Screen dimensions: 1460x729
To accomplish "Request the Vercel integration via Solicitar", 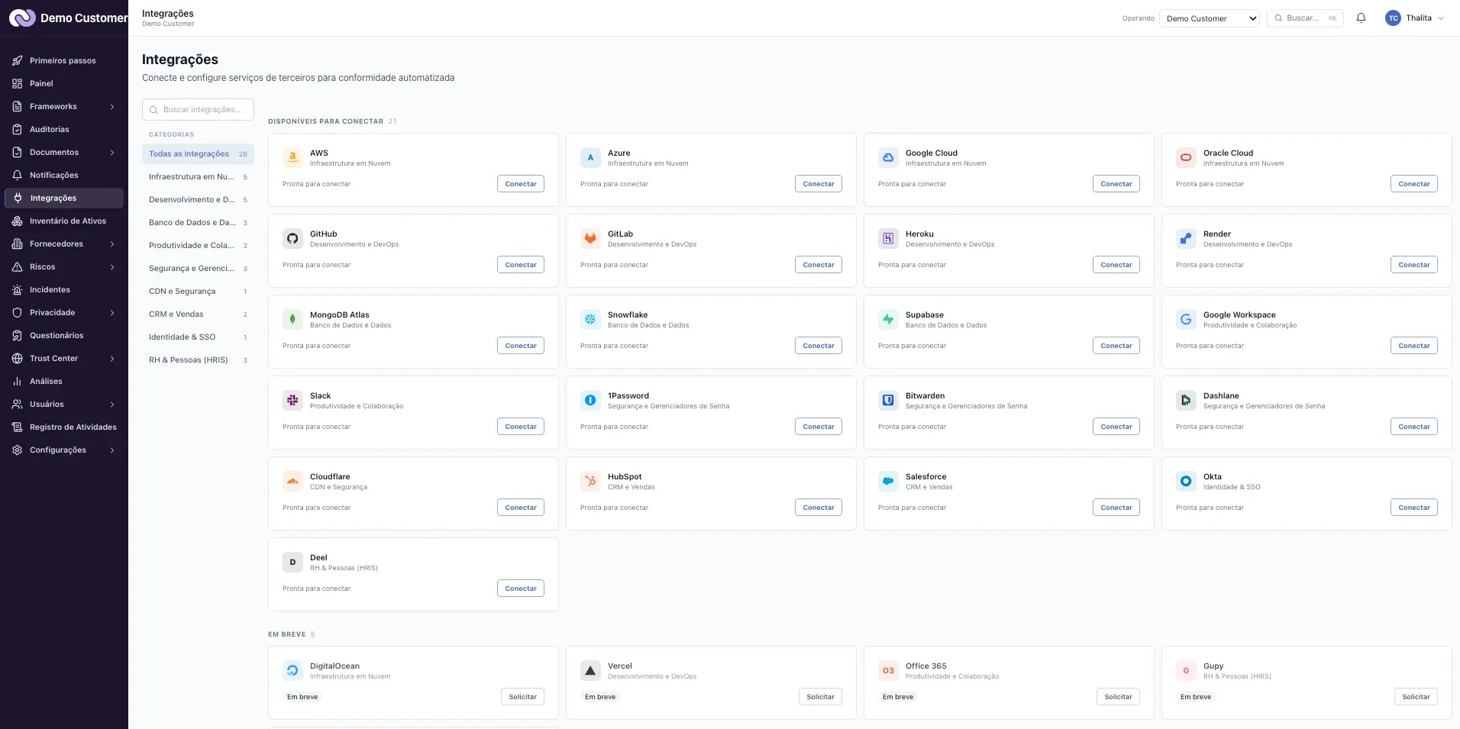I will coord(820,697).
